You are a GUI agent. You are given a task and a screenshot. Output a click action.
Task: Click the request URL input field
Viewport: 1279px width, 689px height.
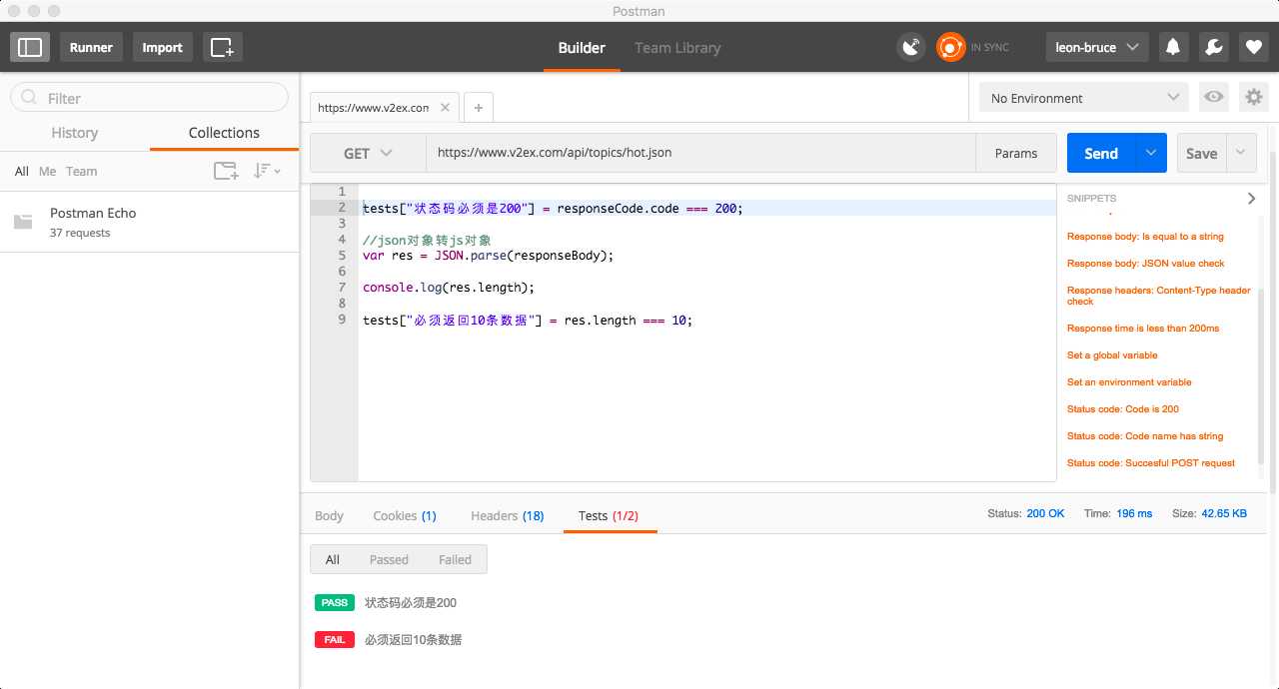700,153
